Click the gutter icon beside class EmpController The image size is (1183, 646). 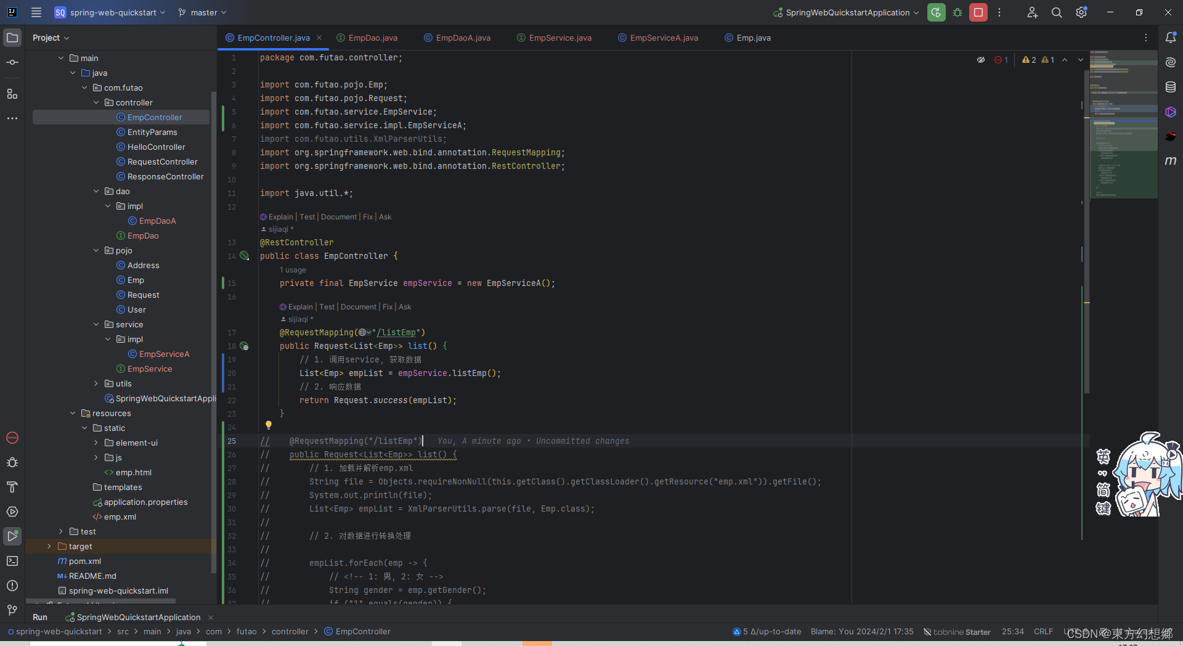pyautogui.click(x=245, y=256)
